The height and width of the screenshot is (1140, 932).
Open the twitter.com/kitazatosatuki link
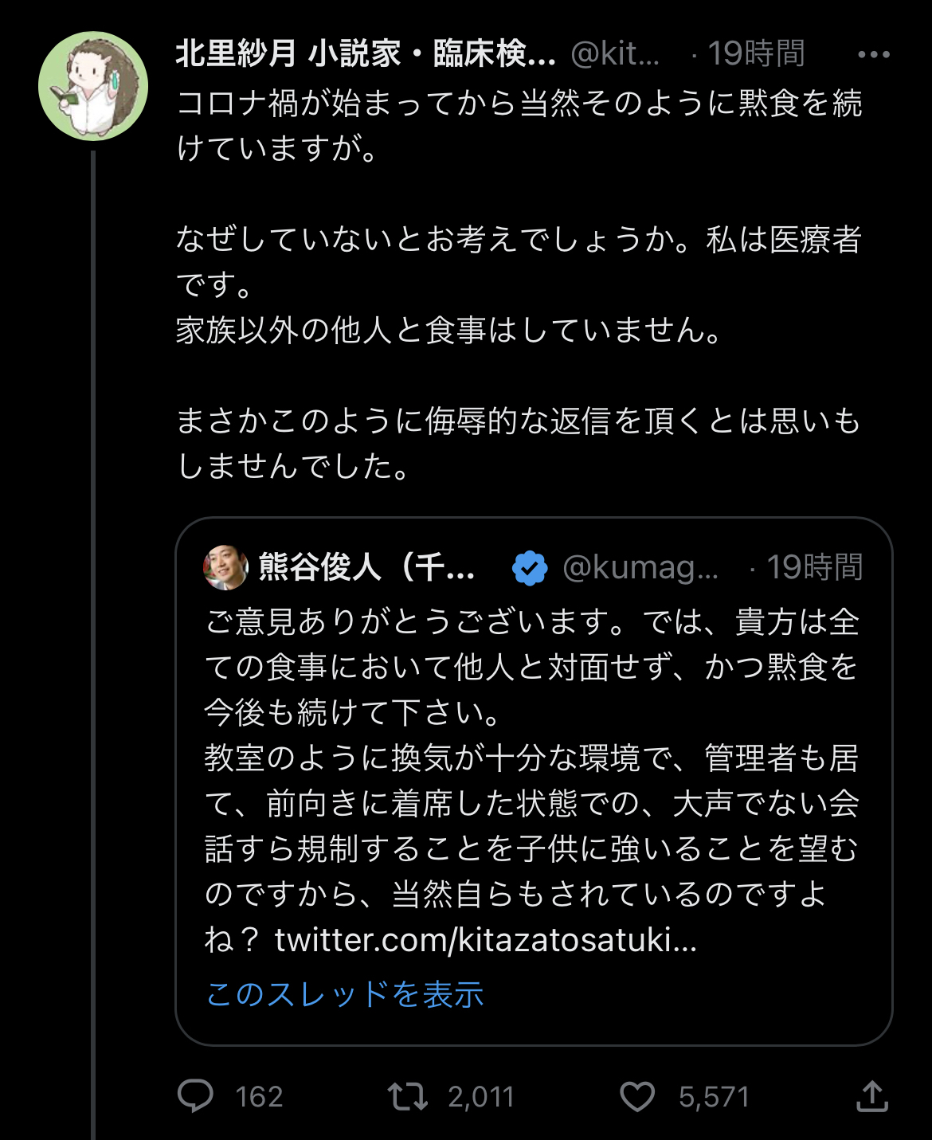(486, 941)
